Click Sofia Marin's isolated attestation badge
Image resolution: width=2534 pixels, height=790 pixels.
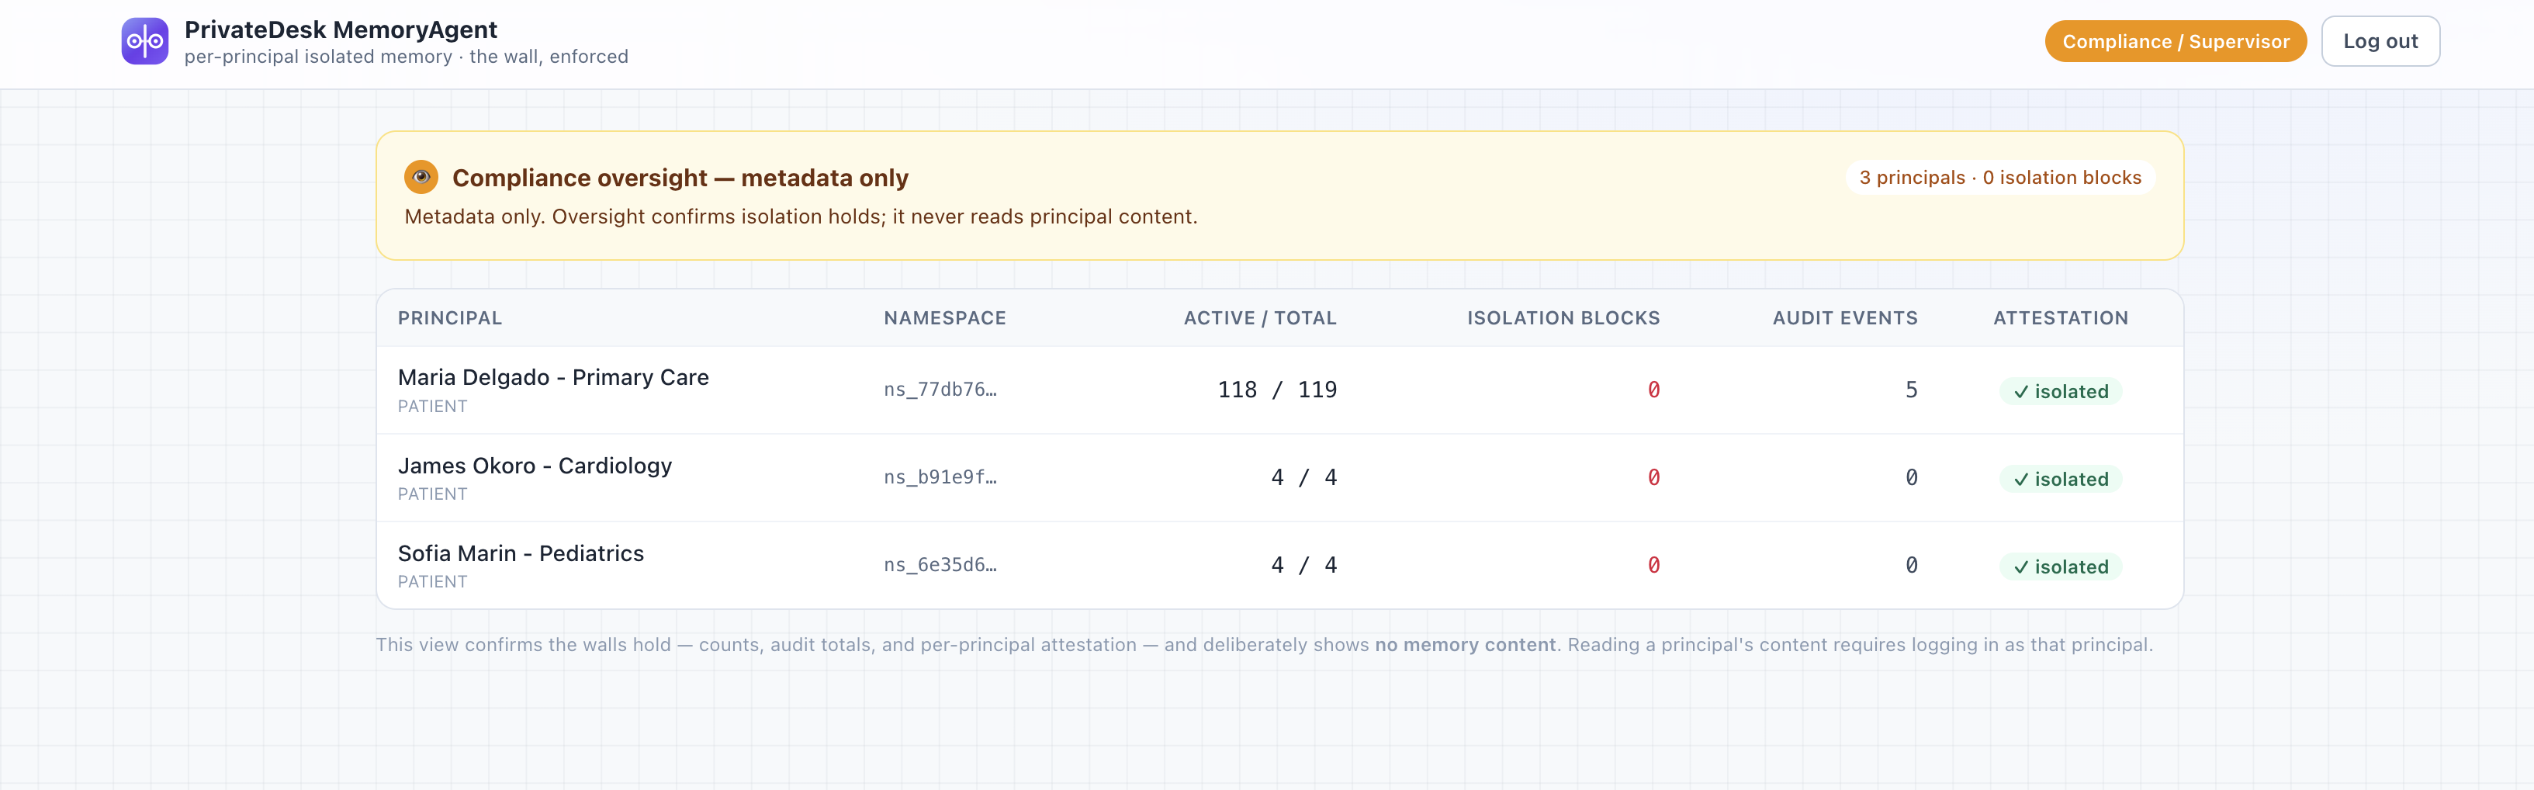(2061, 567)
